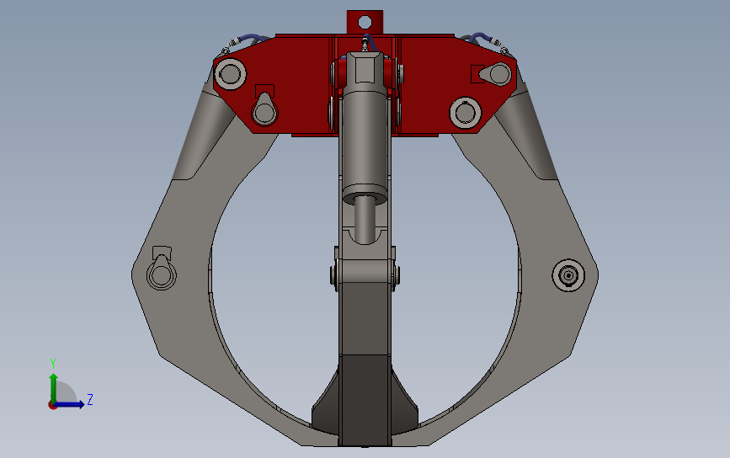
Task: Click the blue Z axis arrow
Action: pyautogui.click(x=70, y=404)
